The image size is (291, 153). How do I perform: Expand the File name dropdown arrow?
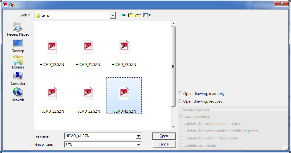click(x=138, y=136)
